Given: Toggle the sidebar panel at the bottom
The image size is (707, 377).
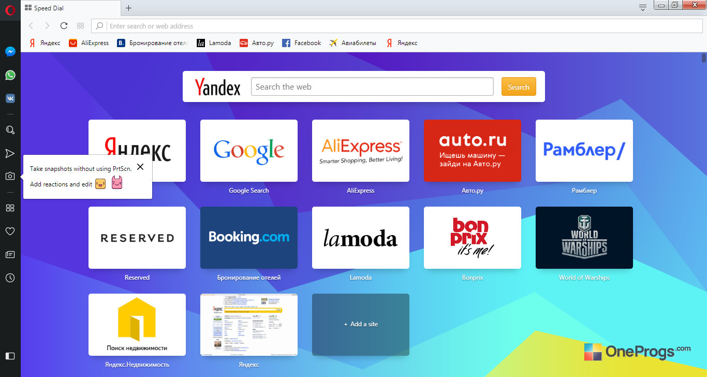Looking at the screenshot, I should coord(10,356).
